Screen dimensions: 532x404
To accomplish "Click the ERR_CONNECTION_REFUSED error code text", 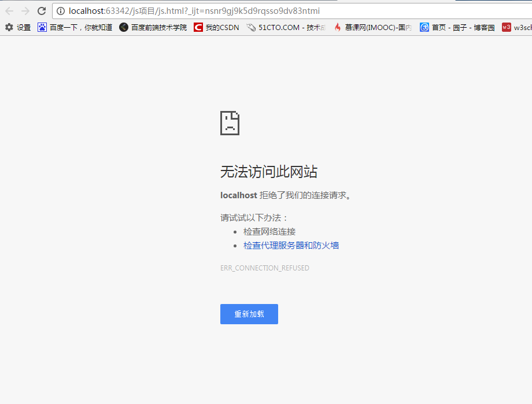I will [x=265, y=268].
